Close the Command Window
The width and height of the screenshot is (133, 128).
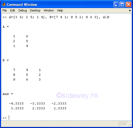click(128, 4)
